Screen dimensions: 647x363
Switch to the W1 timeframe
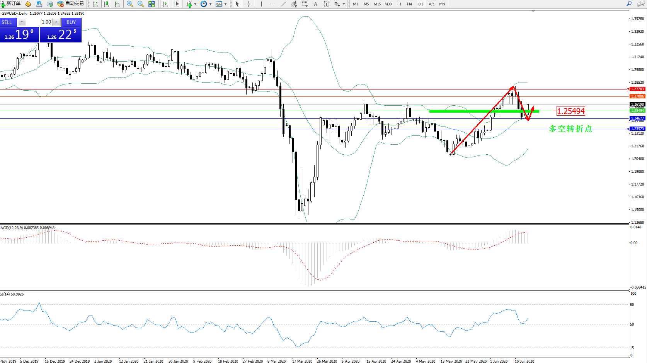point(431,4)
